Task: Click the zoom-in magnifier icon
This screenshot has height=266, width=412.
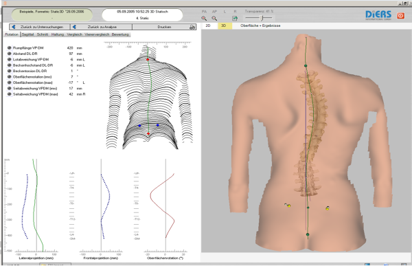Action: tap(204, 18)
